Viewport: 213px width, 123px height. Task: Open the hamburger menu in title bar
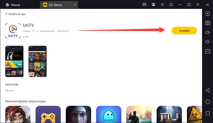(162, 5)
